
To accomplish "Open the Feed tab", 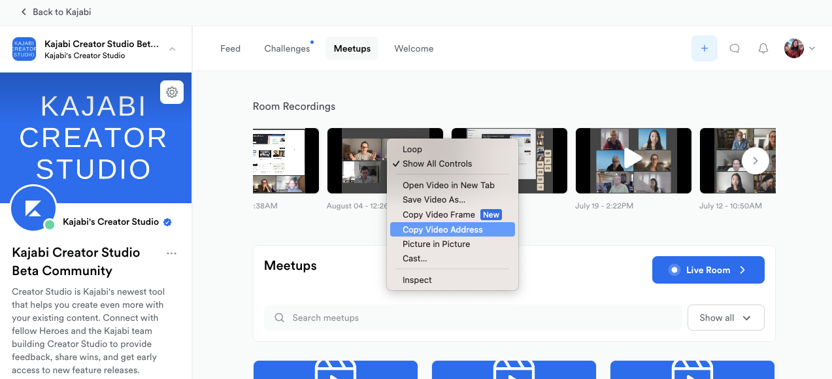I will (230, 48).
